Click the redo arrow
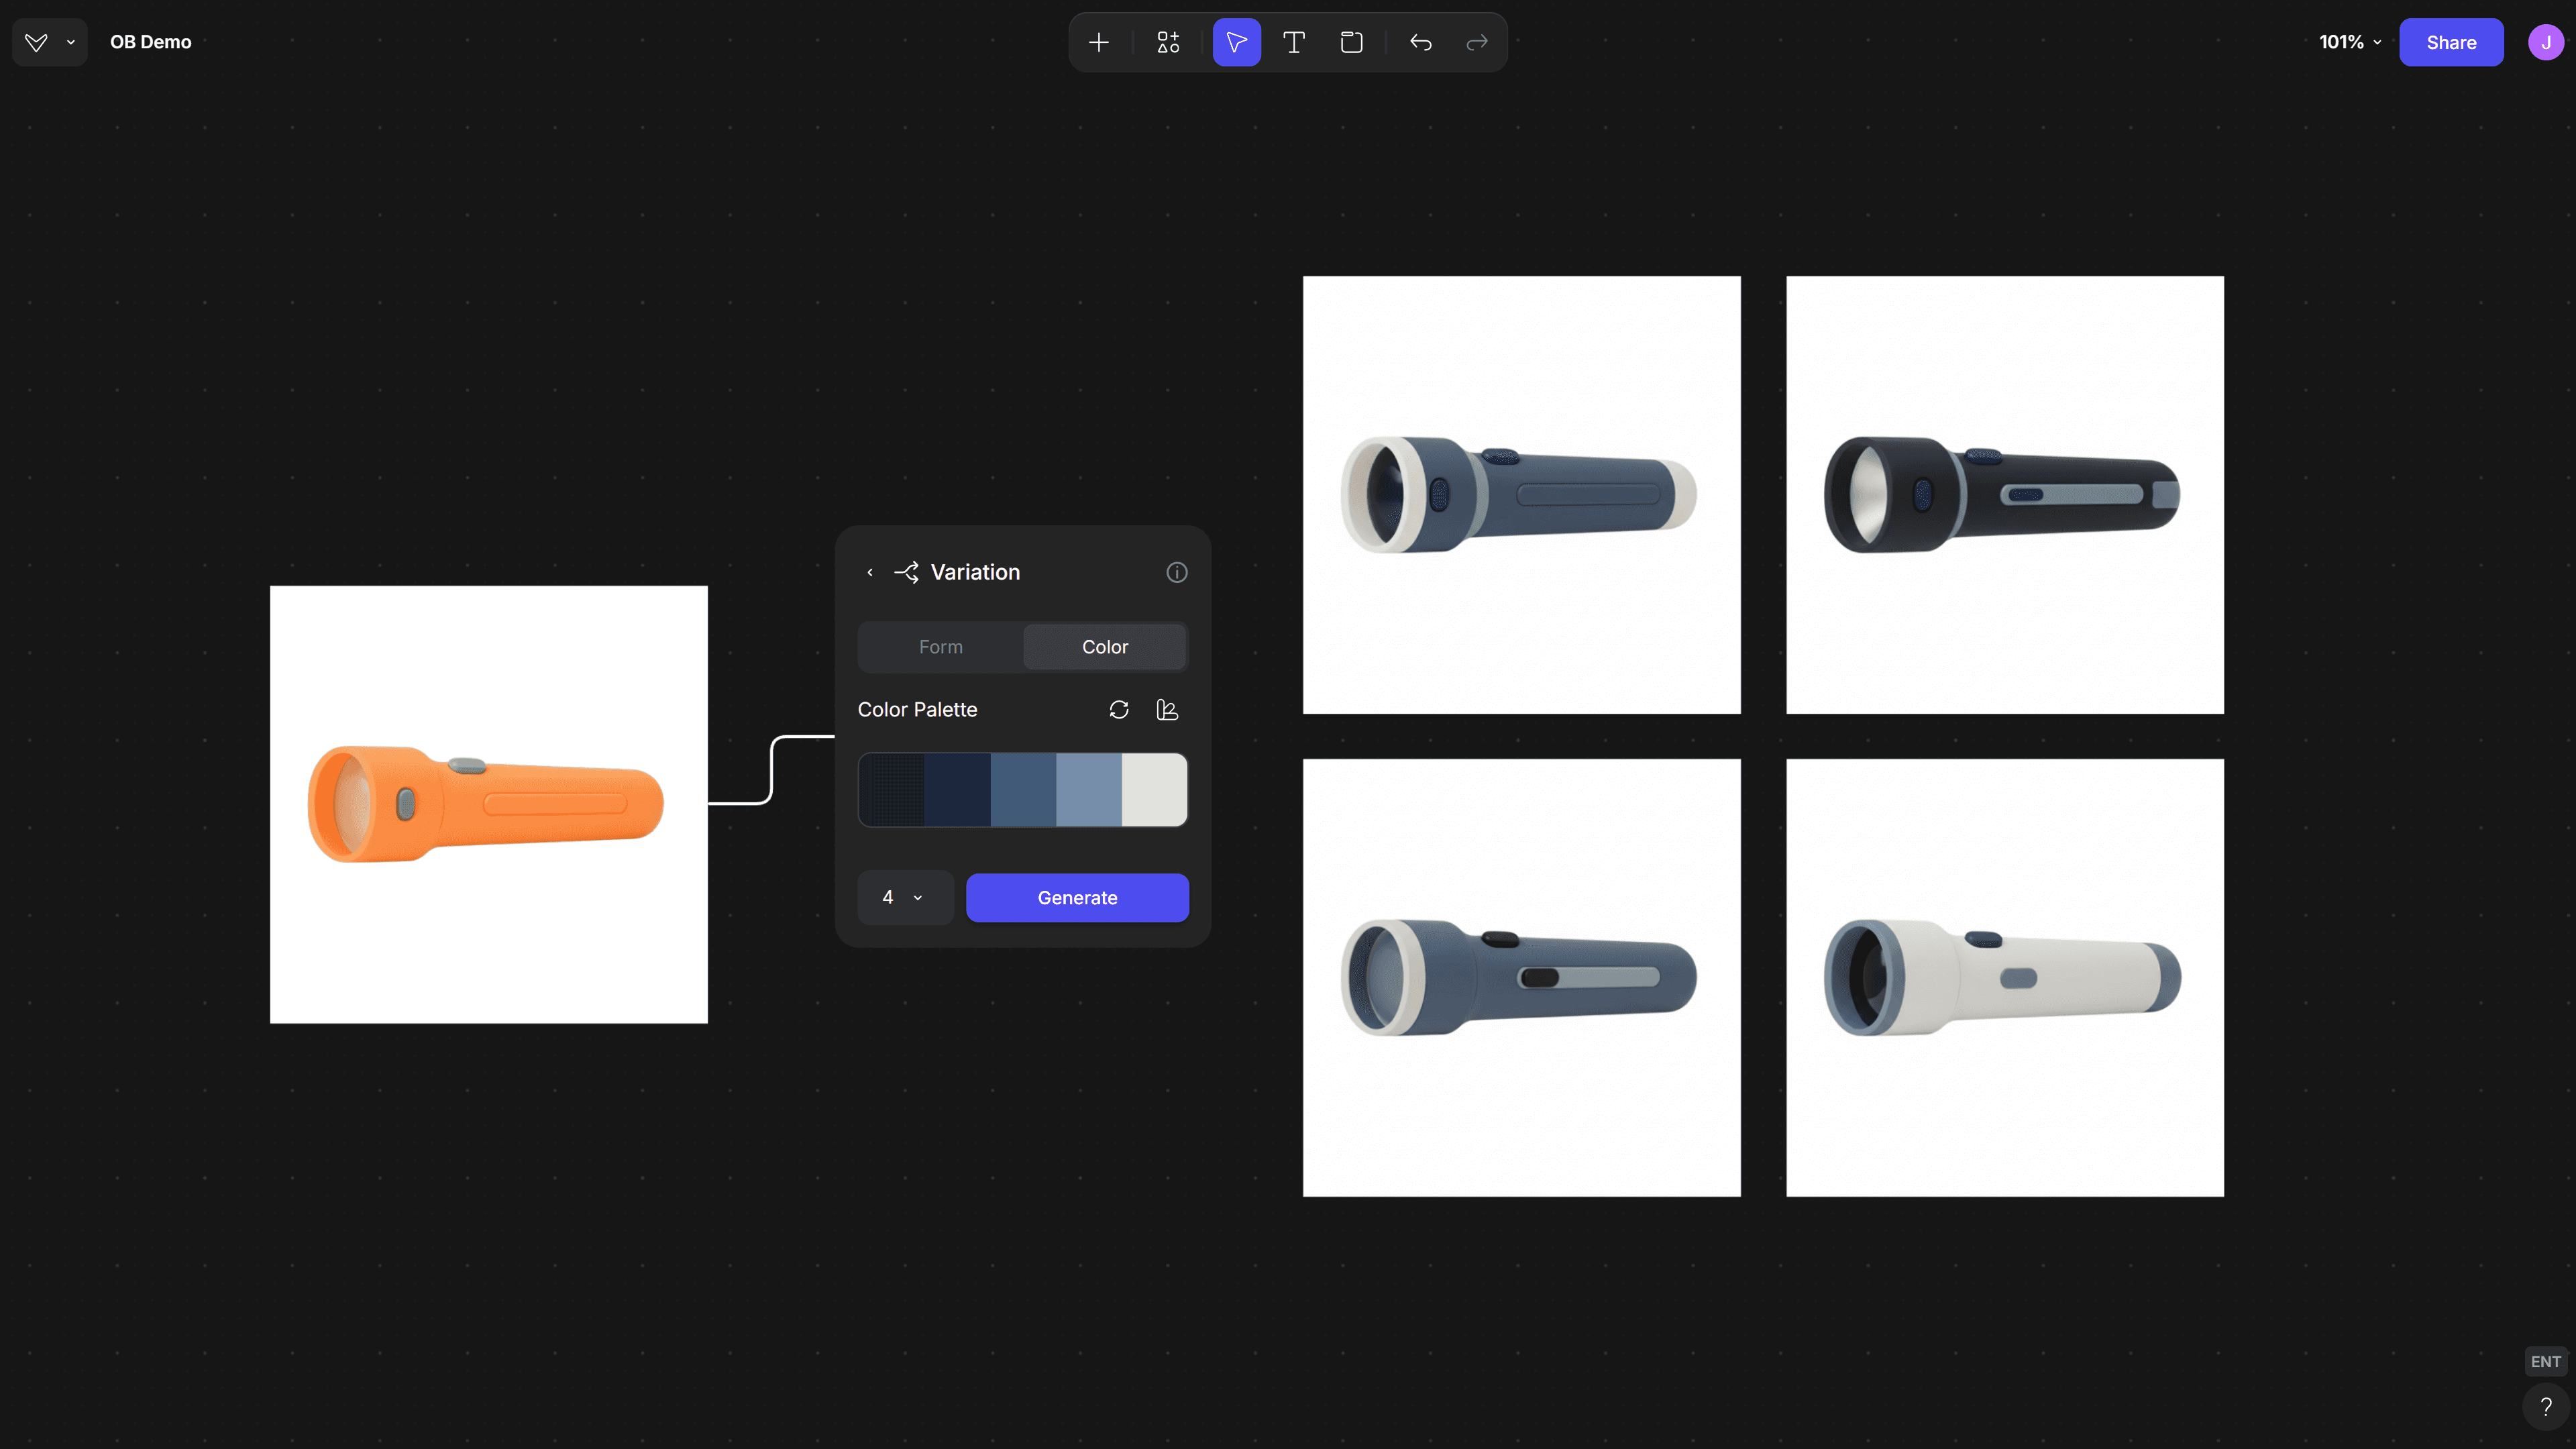 tap(1477, 42)
